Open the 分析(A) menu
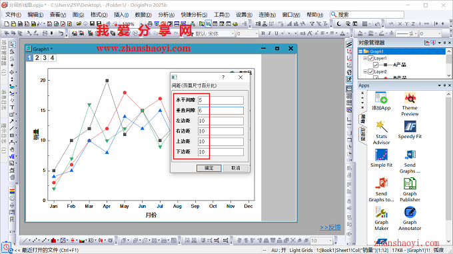This screenshot has height=254, width=453. coord(166,15)
